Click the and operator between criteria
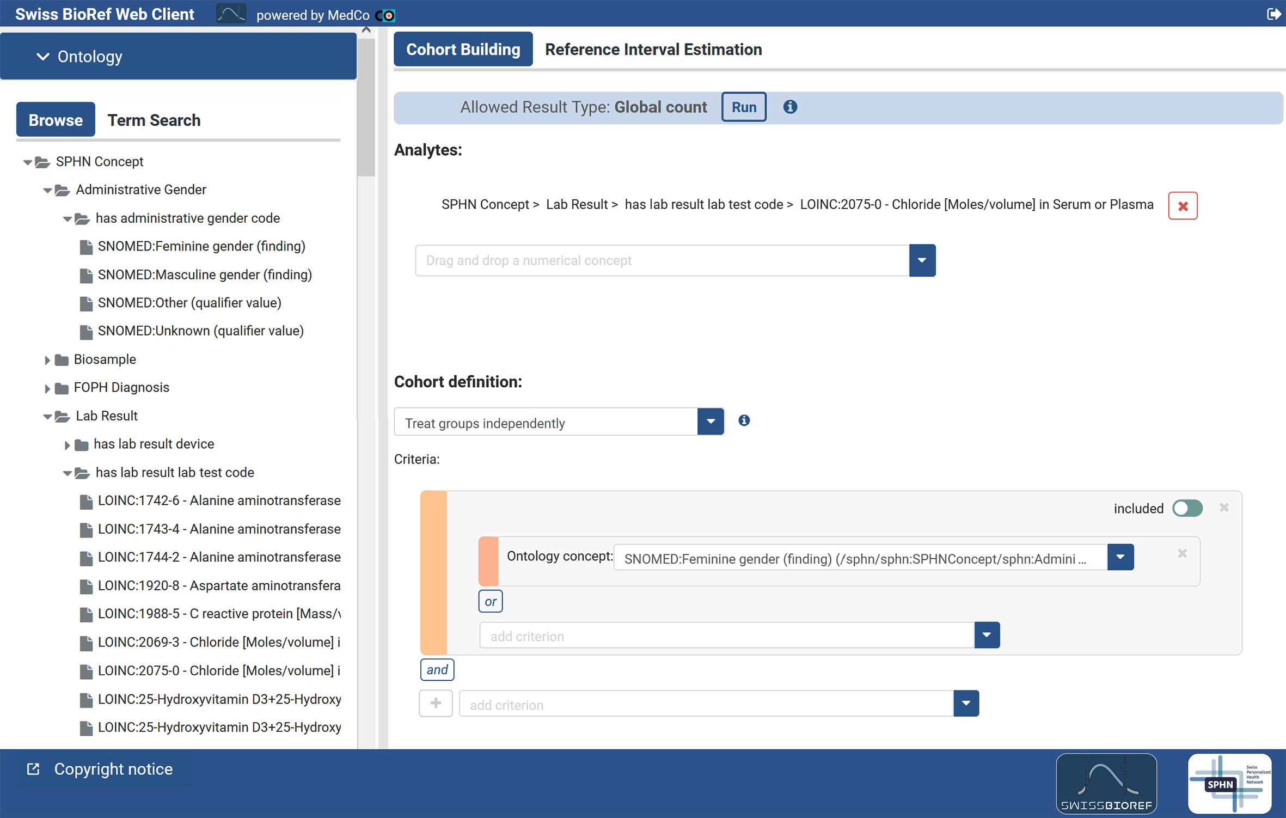The height and width of the screenshot is (818, 1286). [x=437, y=669]
